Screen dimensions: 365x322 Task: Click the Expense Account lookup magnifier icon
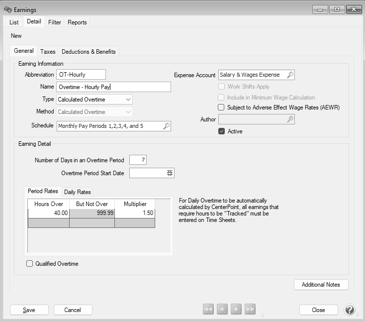(x=290, y=75)
